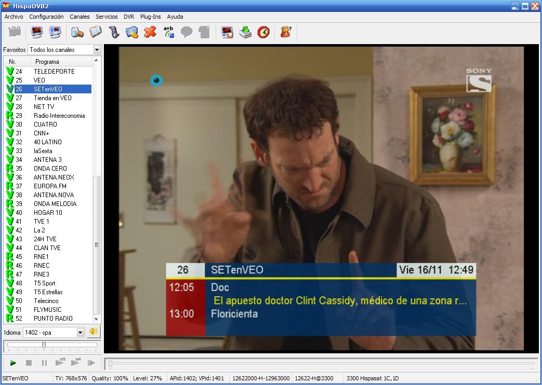Image resolution: width=542 pixels, height=385 pixels.
Task: Select channel ANTENA 3
Action: [x=49, y=159]
